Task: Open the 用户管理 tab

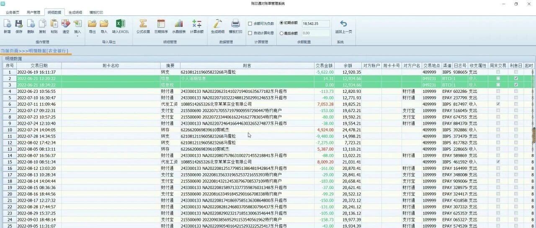Action: point(33,13)
